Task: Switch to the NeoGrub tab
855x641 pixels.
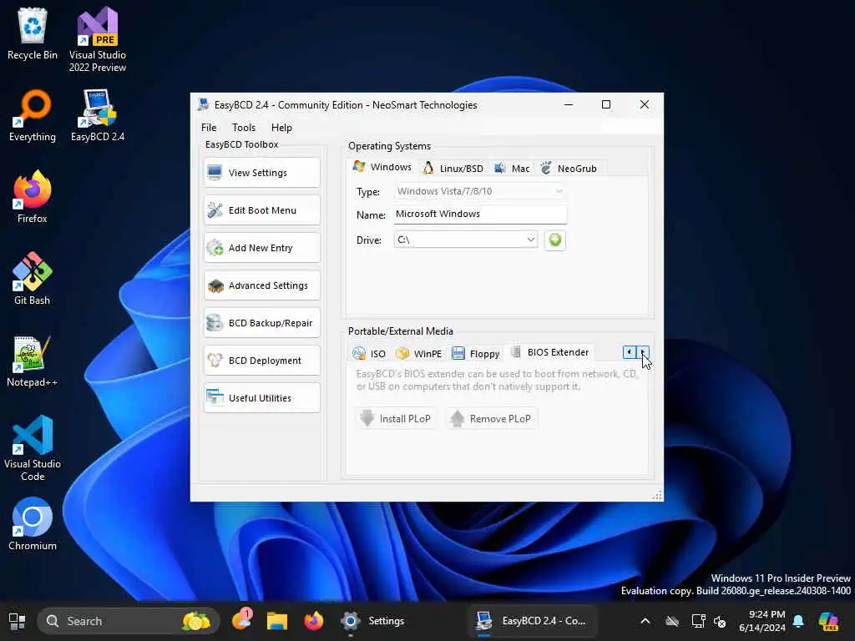Action: coord(569,169)
